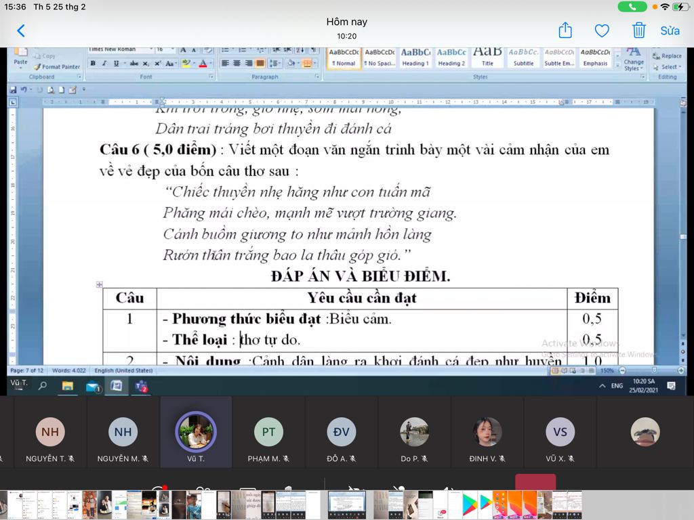Open File Explorer on the taskbar
The image size is (694, 520).
67,386
